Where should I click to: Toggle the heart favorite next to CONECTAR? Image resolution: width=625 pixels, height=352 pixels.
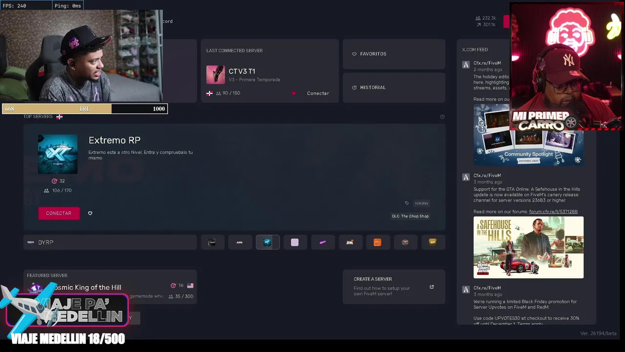click(x=90, y=213)
